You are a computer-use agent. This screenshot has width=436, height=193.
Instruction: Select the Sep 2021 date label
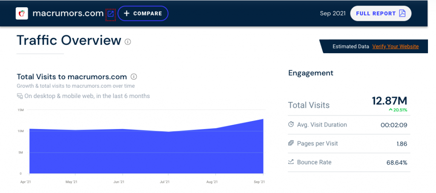(x=333, y=13)
